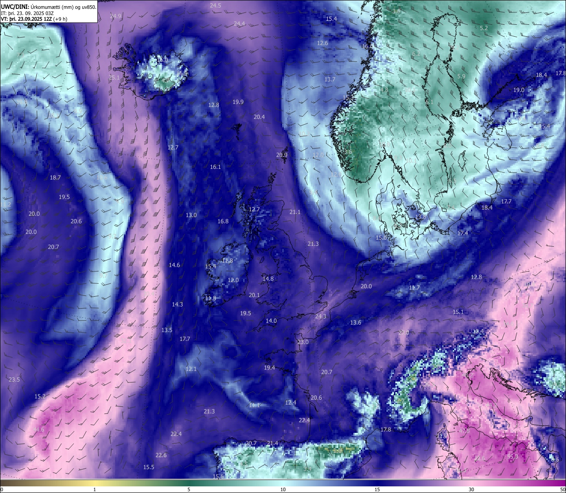Screen dimensions: 566x493
Task: Click the value 12.1 on the map
Action: coord(191,369)
